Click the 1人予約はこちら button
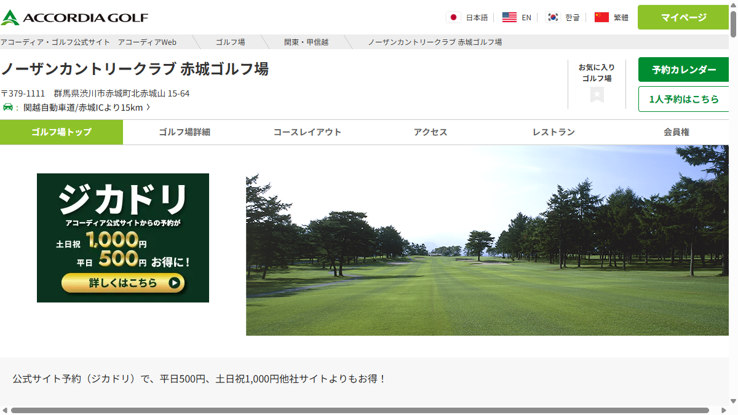Screen dimensions: 738x415 click(x=684, y=99)
